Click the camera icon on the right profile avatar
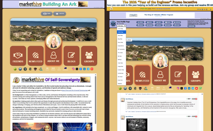 [166, 65]
